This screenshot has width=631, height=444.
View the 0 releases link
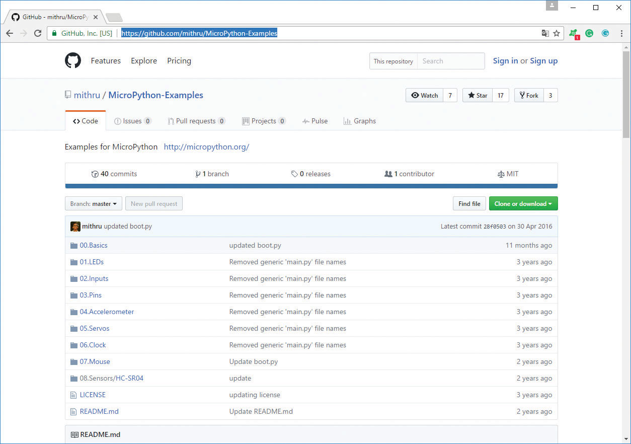[x=311, y=174]
